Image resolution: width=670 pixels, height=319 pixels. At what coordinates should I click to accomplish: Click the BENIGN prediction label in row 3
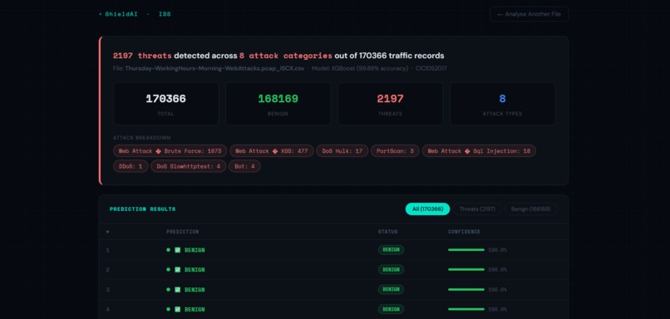pyautogui.click(x=195, y=290)
